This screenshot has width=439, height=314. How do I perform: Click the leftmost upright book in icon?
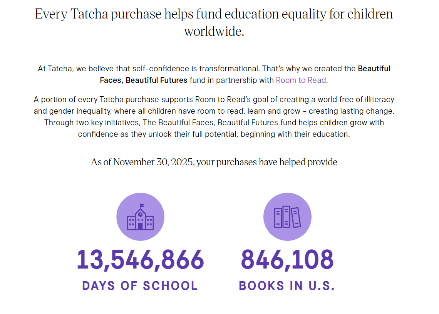[x=278, y=218]
